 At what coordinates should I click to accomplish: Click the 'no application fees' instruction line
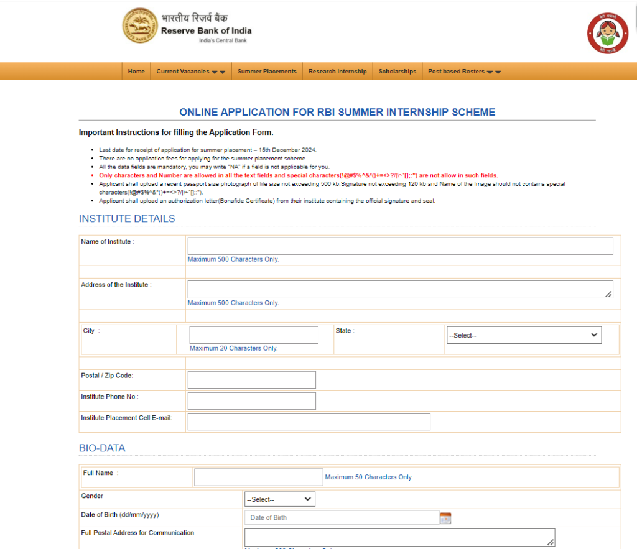pyautogui.click(x=203, y=159)
